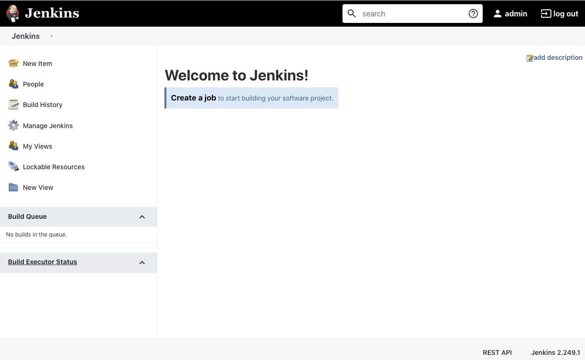Open the Build Executor Status link

click(x=43, y=262)
